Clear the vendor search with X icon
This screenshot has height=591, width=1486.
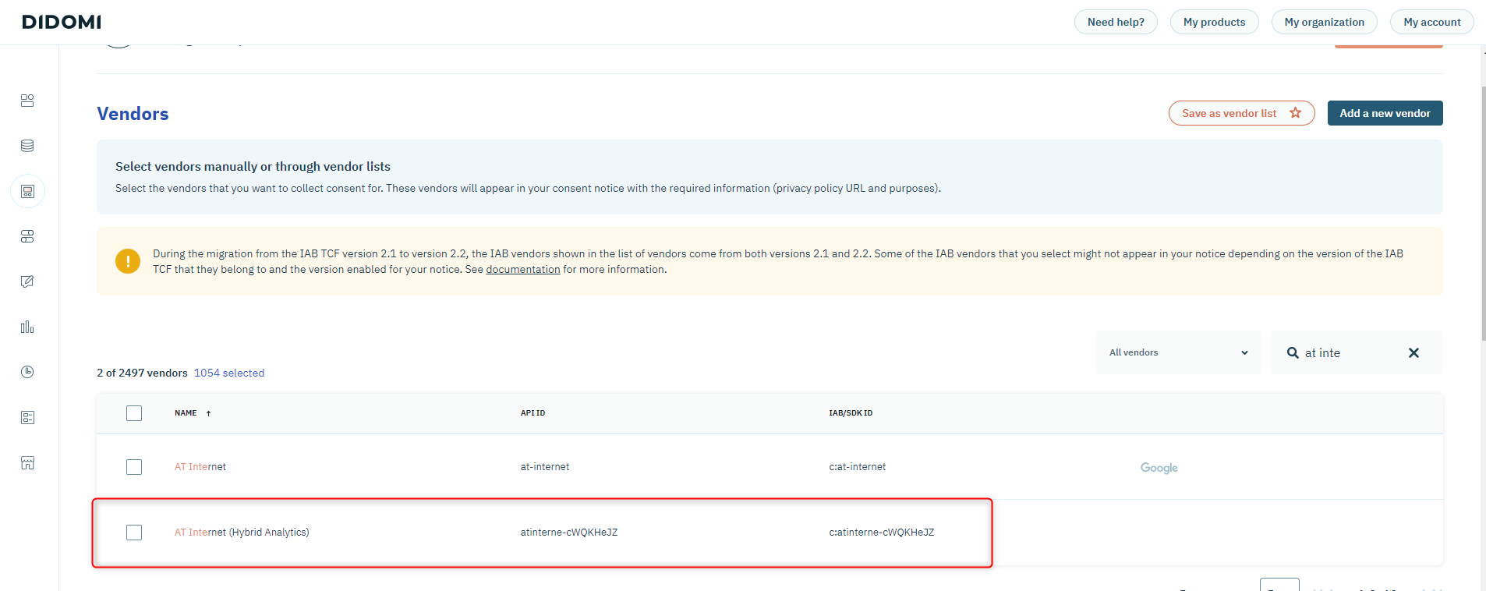[x=1413, y=353]
